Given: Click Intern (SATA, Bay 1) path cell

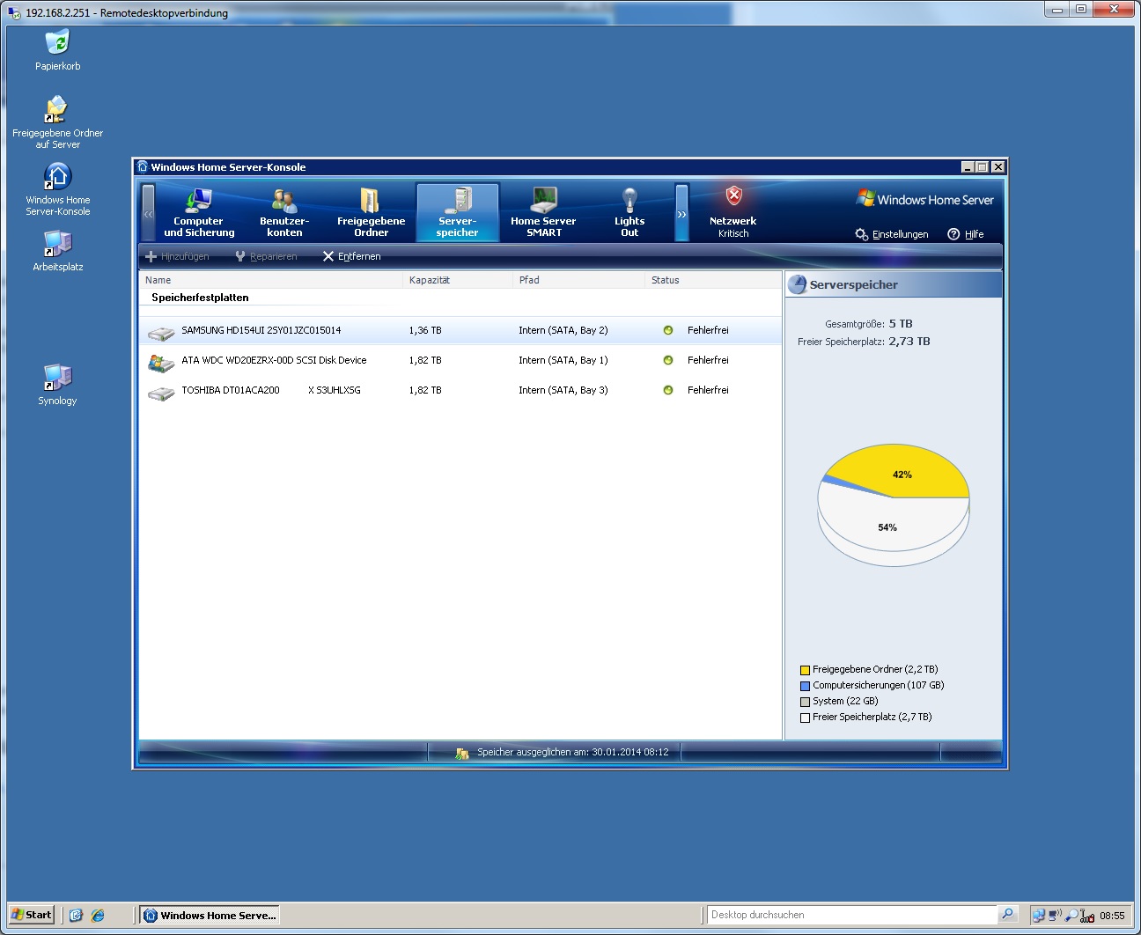Looking at the screenshot, I should (563, 360).
